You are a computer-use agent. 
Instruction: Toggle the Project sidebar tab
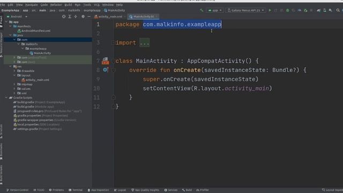tap(1, 21)
